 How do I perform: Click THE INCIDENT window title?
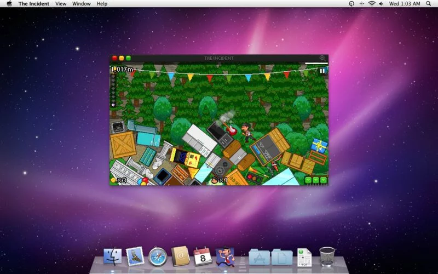coord(218,58)
